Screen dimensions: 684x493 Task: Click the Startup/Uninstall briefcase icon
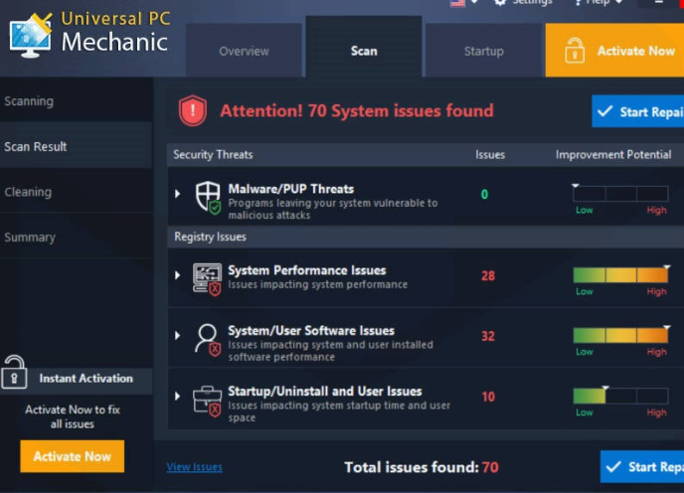click(208, 399)
